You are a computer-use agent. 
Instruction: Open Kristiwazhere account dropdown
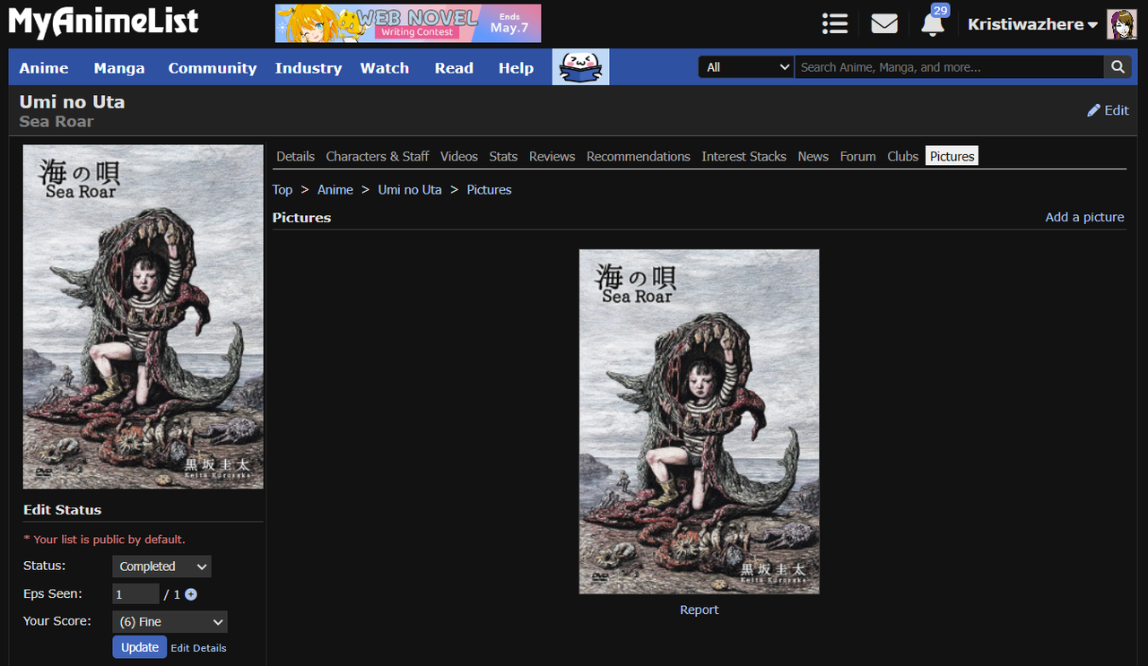[x=1032, y=24]
